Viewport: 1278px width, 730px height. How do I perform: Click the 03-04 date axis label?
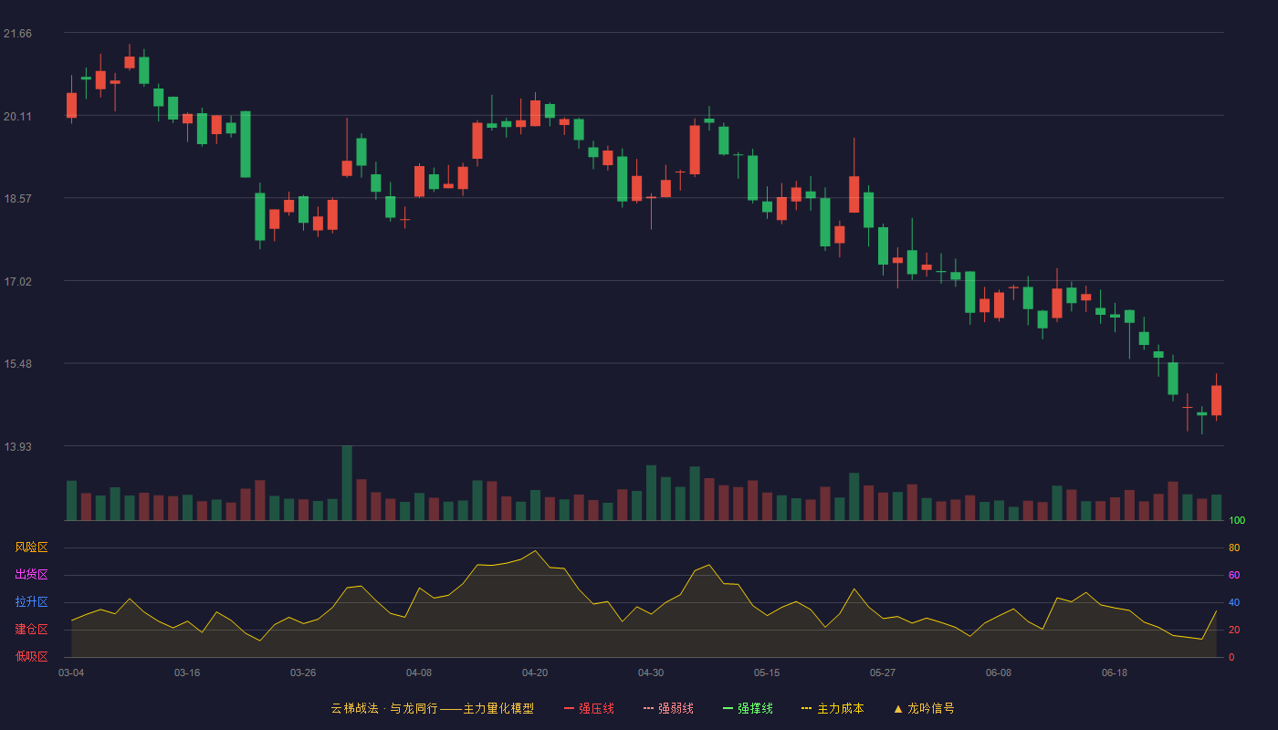71,673
